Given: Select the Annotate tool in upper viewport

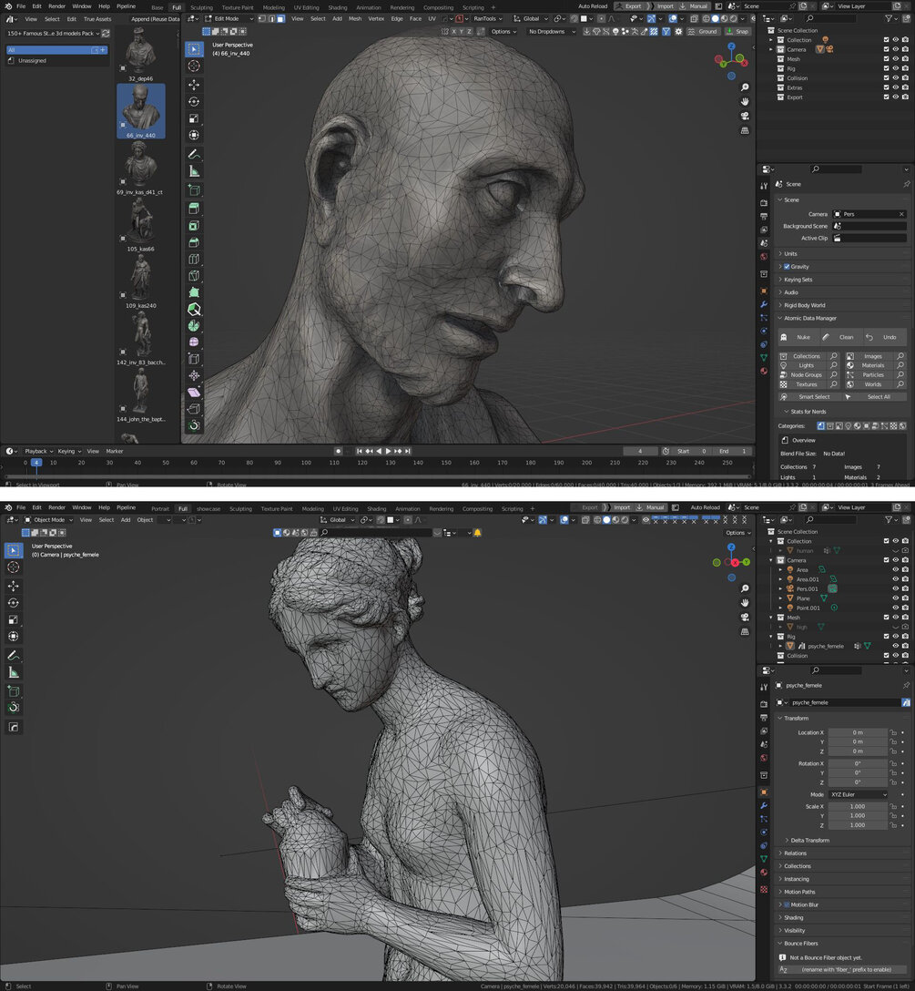Looking at the screenshot, I should 194,154.
